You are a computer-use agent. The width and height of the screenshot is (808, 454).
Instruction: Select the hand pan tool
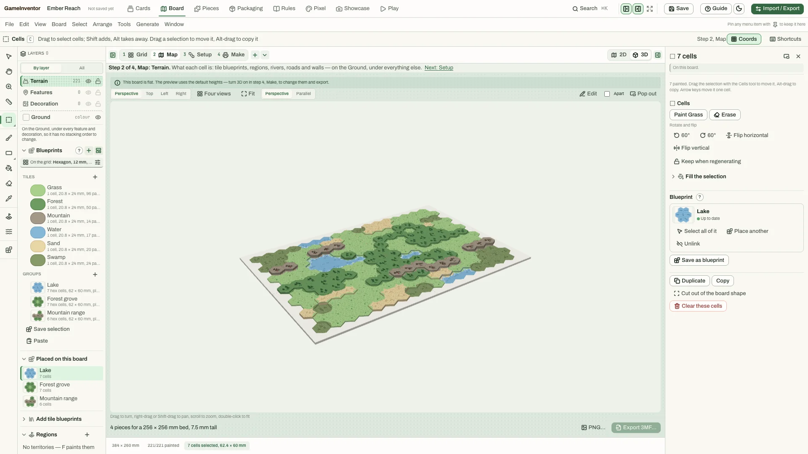9,71
